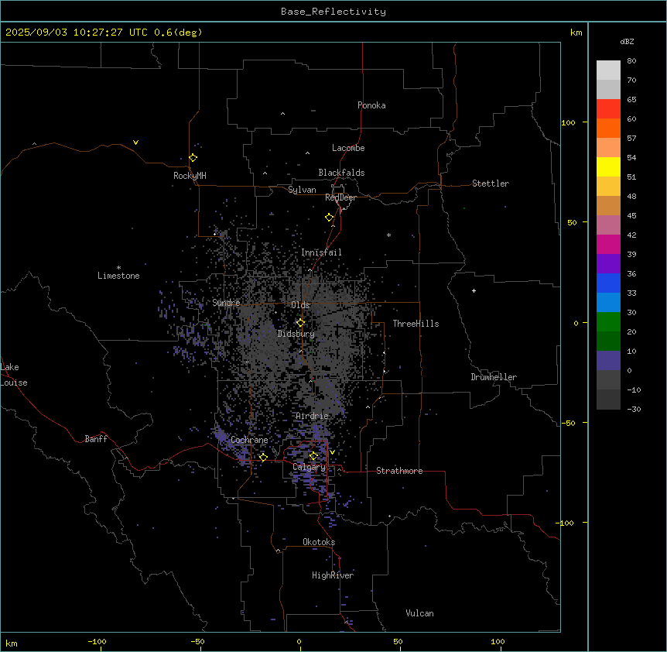Viewport: 667px width, 652px height.
Task: Click the yellow diamond marker above RockyMH
Action: [193, 158]
